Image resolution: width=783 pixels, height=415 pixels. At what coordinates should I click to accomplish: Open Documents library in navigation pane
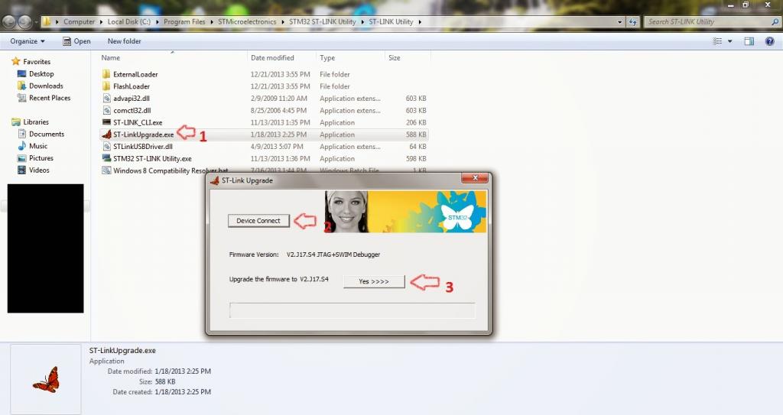[x=47, y=134]
